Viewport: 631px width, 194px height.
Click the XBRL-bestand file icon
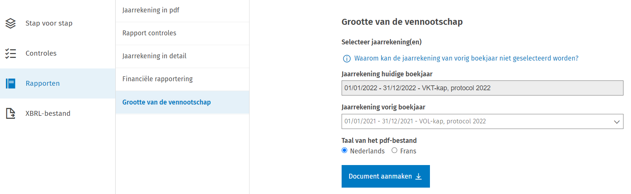[x=11, y=114]
